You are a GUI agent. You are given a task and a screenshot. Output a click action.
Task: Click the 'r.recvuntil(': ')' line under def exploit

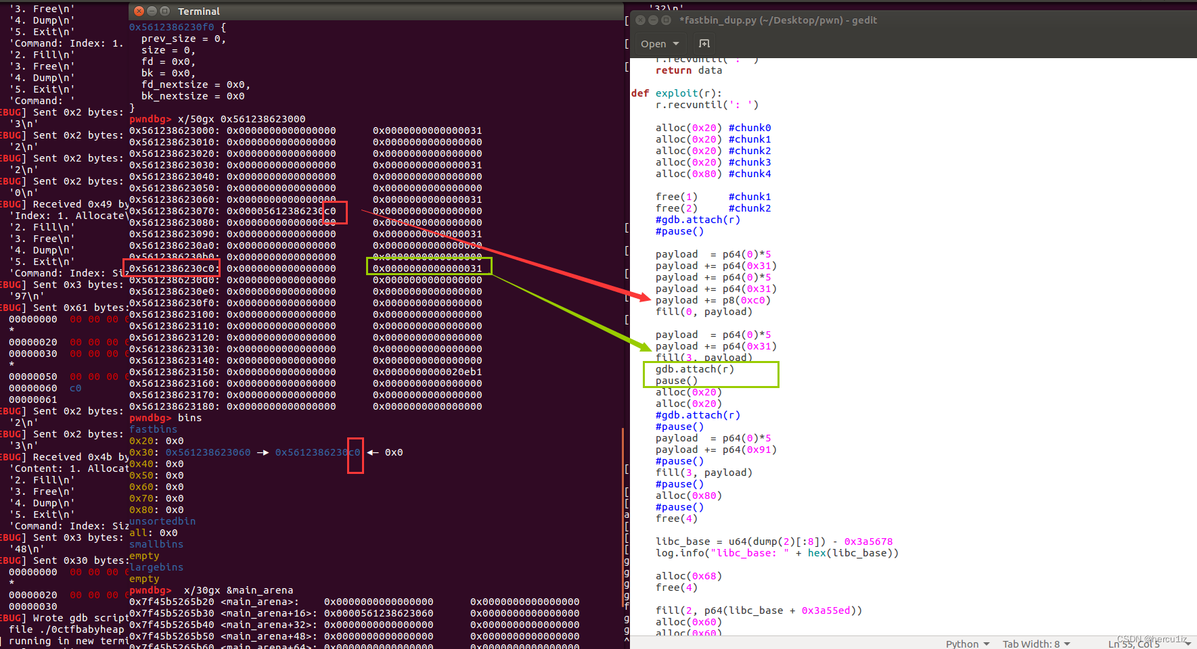706,105
